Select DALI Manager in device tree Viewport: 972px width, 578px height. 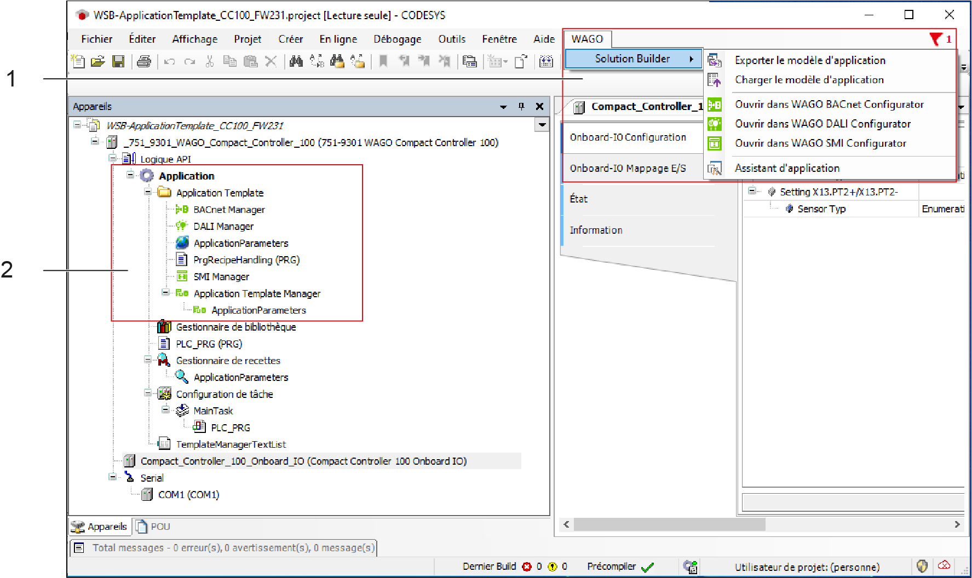(223, 227)
